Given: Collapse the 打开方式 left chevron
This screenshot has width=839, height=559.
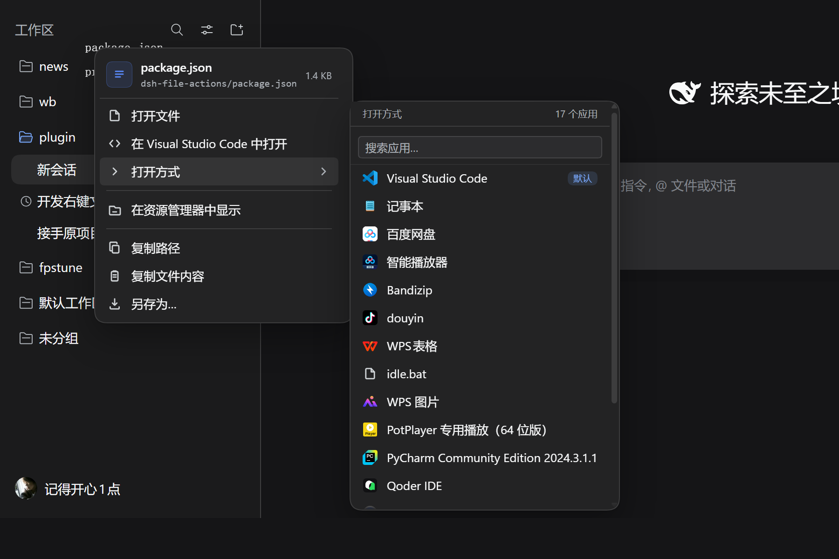Looking at the screenshot, I should coord(115,171).
